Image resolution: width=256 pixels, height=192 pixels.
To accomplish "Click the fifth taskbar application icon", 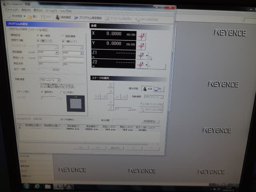I will tap(68, 187).
